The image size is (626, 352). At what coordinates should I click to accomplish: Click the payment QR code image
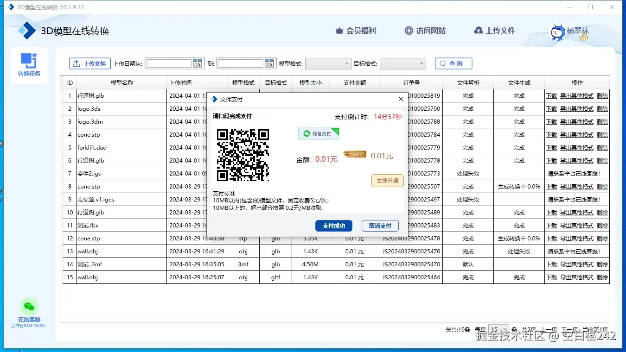tap(243, 155)
